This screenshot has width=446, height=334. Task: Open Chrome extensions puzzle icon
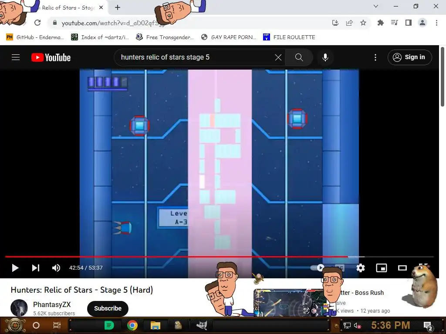380,23
